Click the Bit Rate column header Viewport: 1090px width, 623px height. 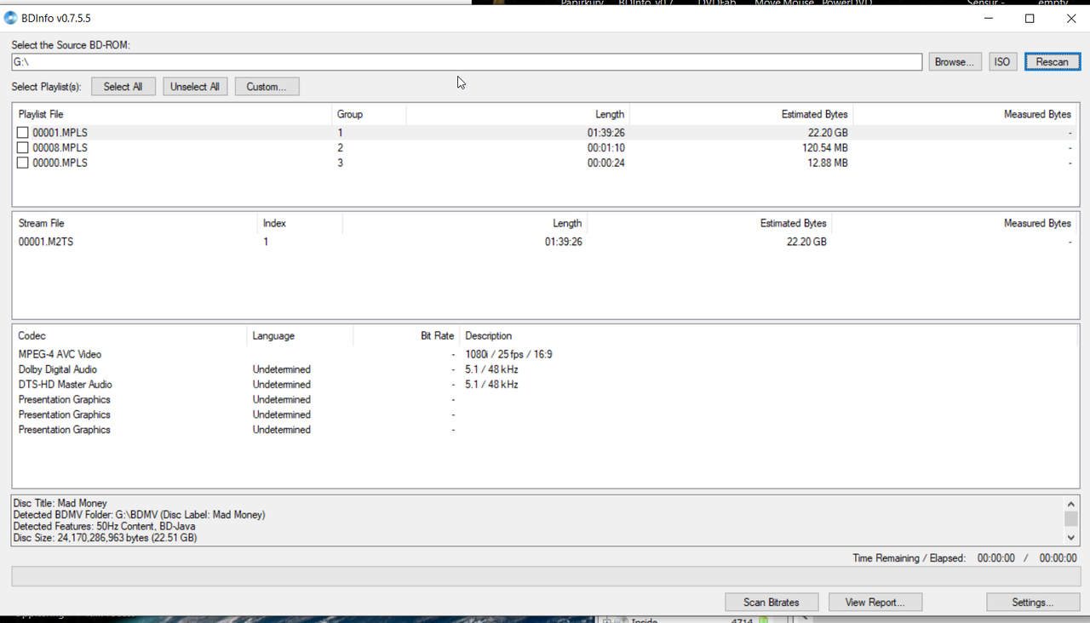click(406, 336)
